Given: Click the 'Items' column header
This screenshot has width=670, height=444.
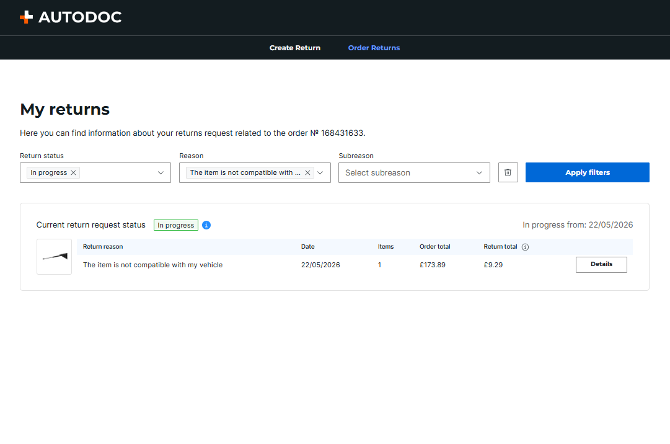Looking at the screenshot, I should click(x=386, y=247).
